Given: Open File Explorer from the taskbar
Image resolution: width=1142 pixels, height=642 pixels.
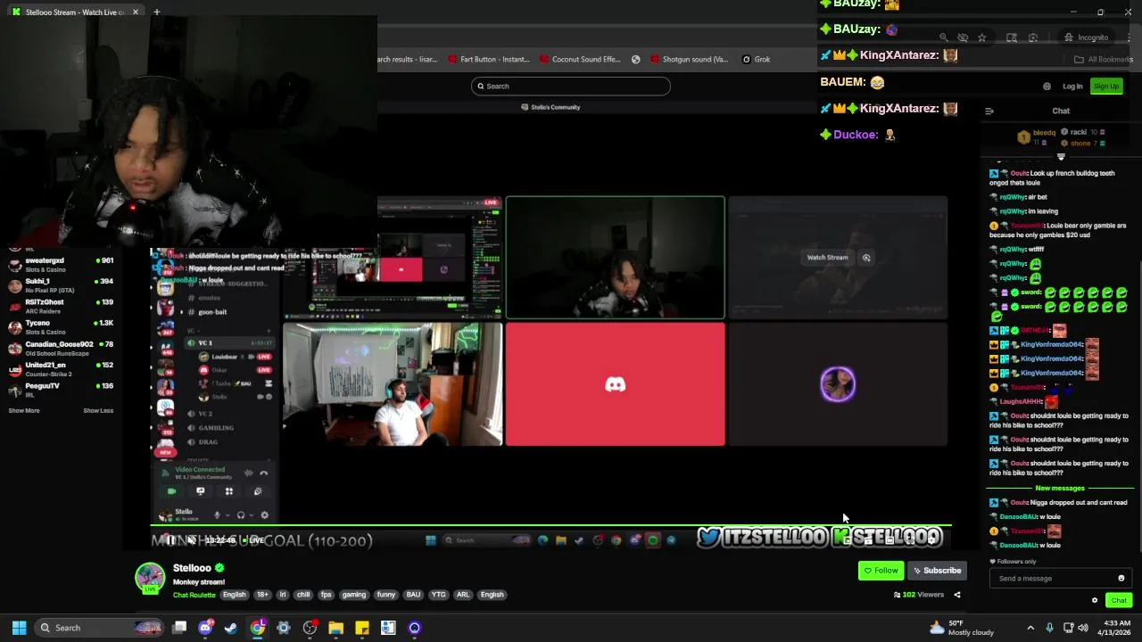Looking at the screenshot, I should click(x=335, y=628).
